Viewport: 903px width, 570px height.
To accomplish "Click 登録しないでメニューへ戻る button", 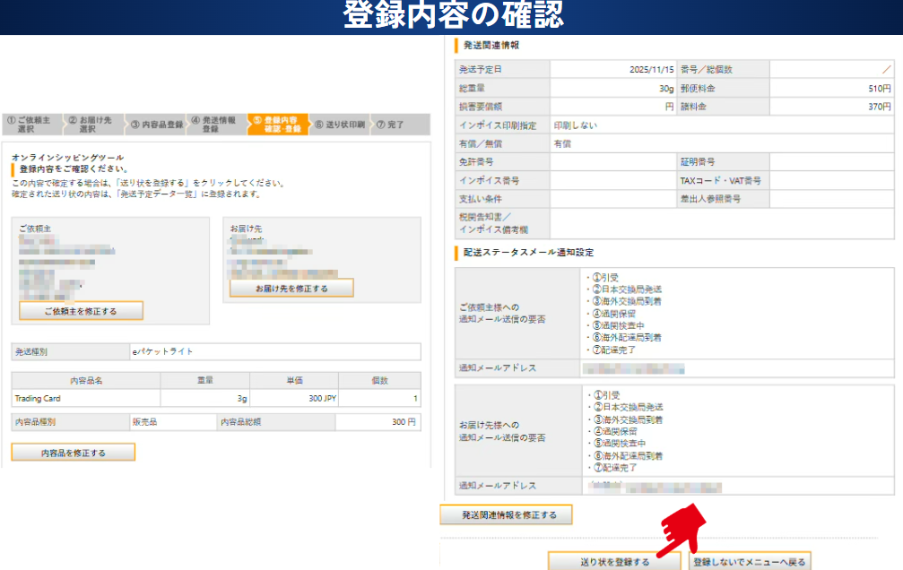I will tap(750, 562).
